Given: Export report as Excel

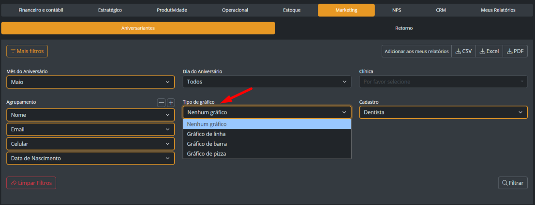Looking at the screenshot, I should [x=489, y=51].
